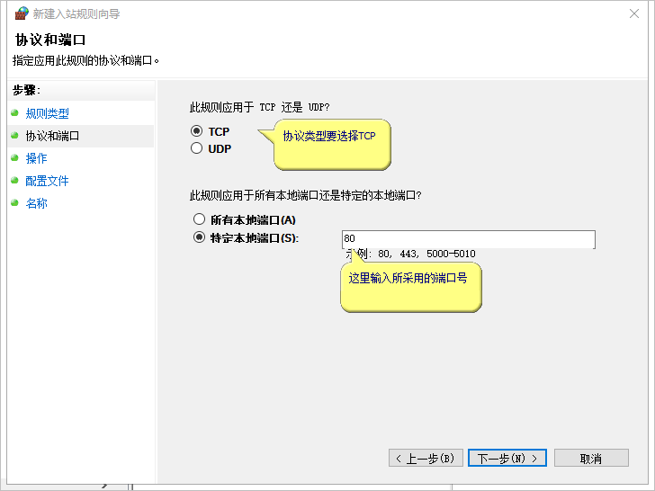Click the green bullet beside 配置文件
This screenshot has width=655, height=491.
click(14, 181)
